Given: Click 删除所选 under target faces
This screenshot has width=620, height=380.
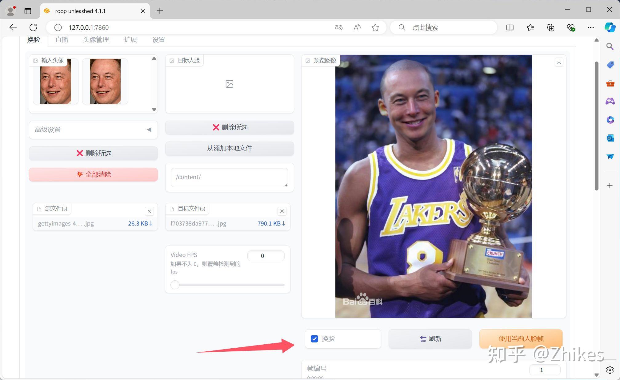Looking at the screenshot, I should 230,127.
